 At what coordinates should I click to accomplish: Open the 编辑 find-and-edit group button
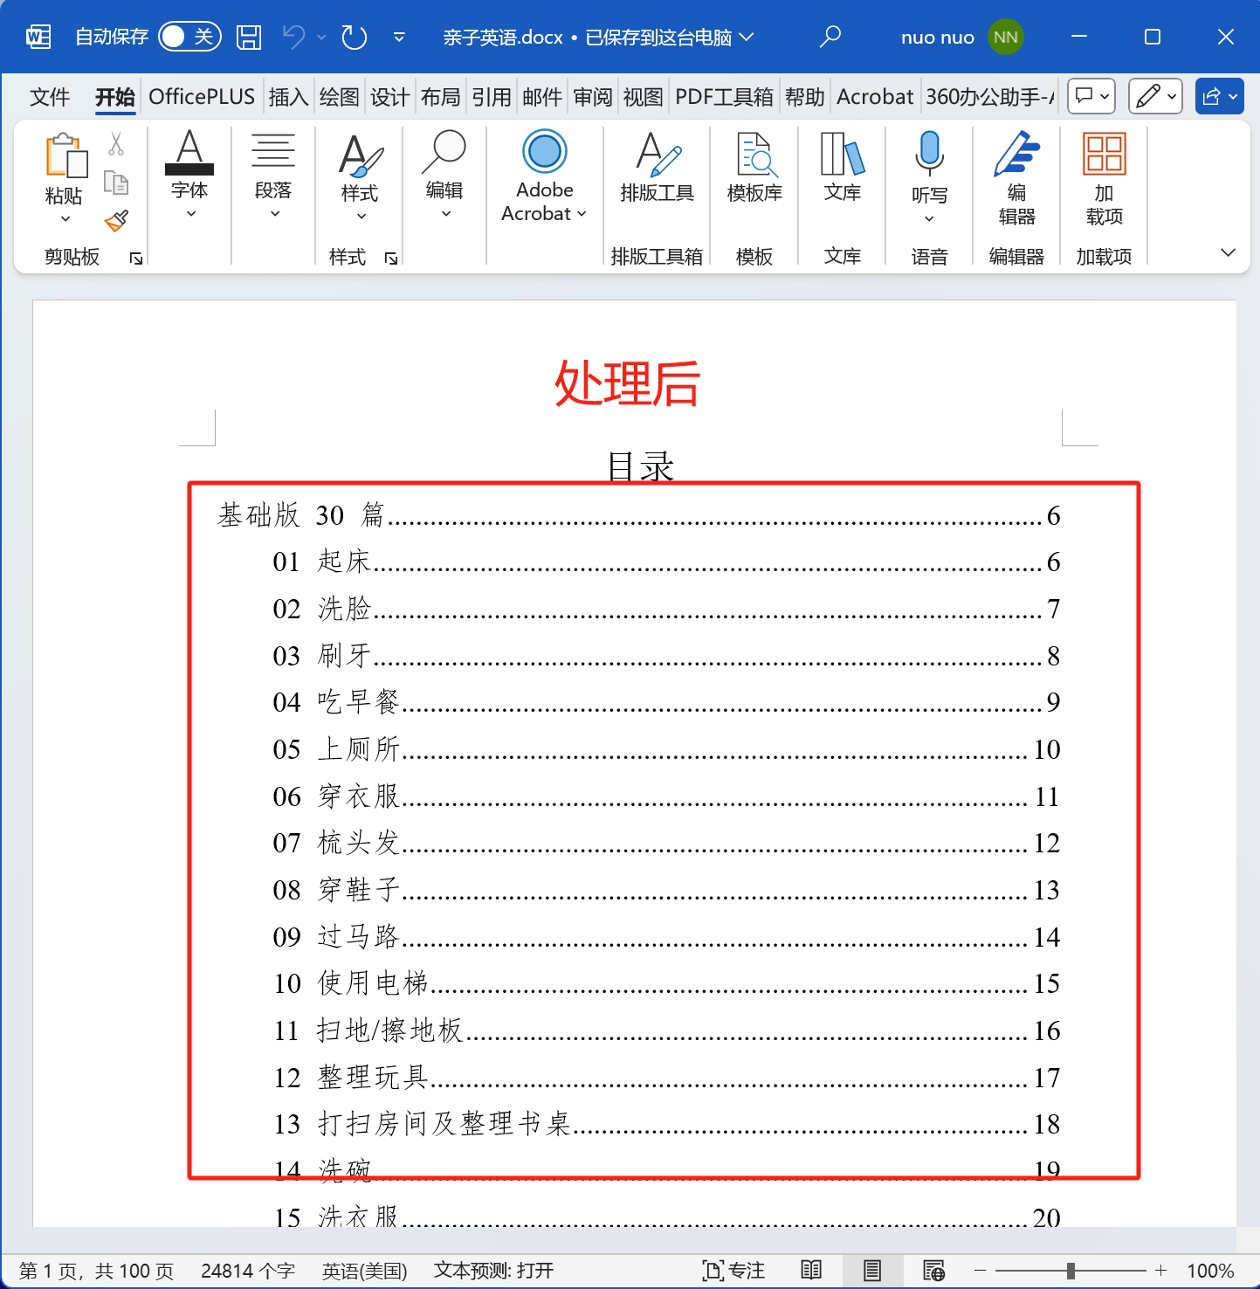(x=444, y=175)
